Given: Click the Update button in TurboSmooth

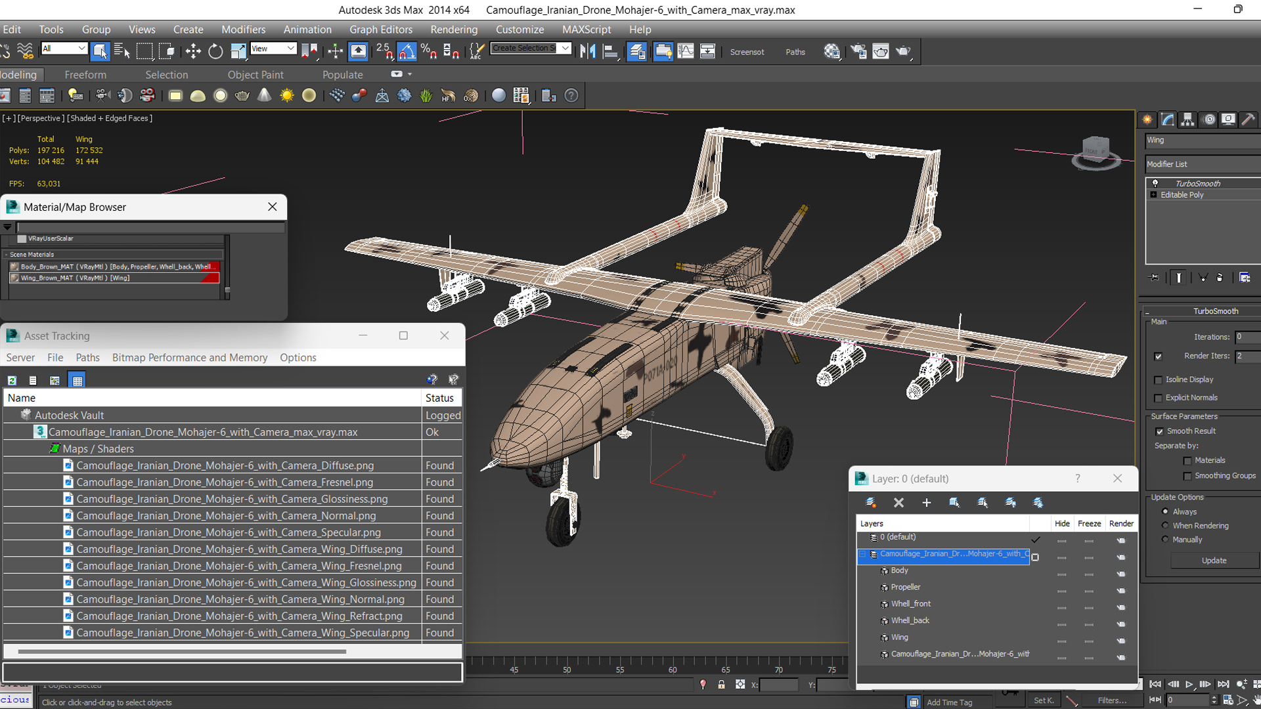Looking at the screenshot, I should tap(1214, 561).
